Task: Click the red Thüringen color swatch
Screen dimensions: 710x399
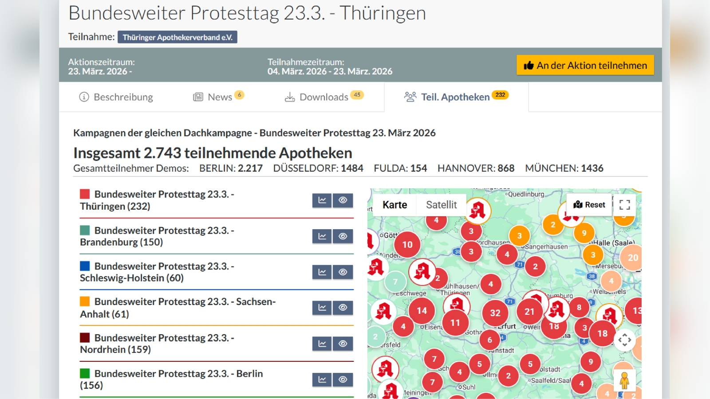Action: [x=85, y=194]
